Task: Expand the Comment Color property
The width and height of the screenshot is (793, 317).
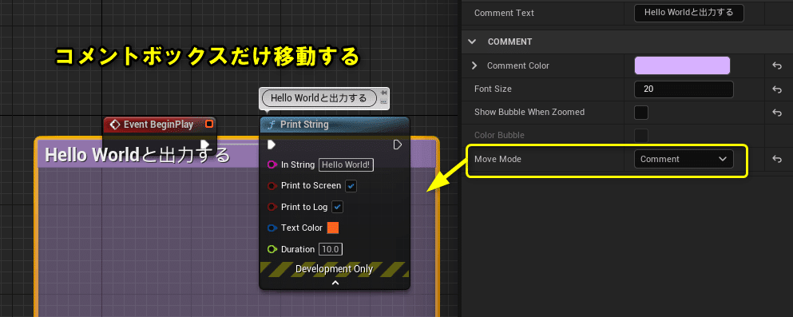Action: point(474,65)
